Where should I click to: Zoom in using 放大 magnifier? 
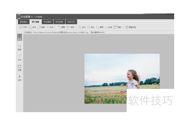(x=82, y=27)
